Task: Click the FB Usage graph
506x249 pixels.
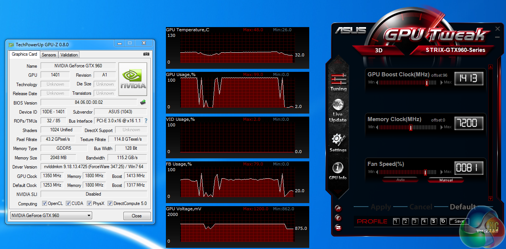Action: point(237,182)
